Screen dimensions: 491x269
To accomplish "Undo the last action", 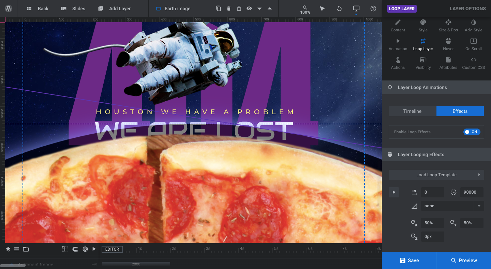I will [339, 9].
